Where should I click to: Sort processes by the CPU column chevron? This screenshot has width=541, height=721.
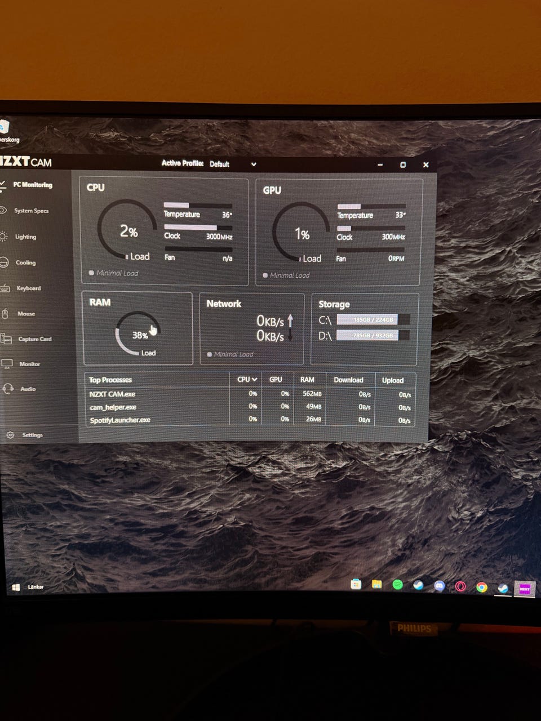click(x=255, y=379)
